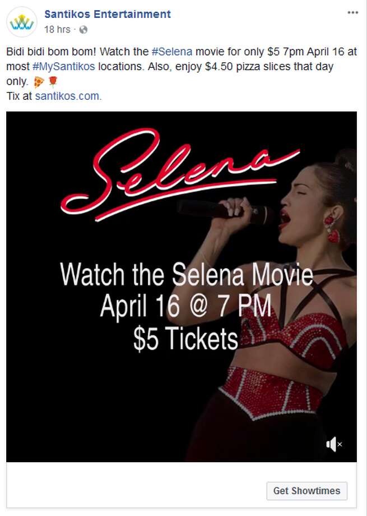
Task: Click the pizza slice emoji
Action: pos(39,82)
